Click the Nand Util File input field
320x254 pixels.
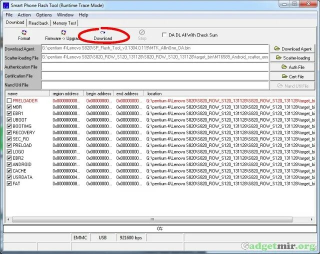155,85
